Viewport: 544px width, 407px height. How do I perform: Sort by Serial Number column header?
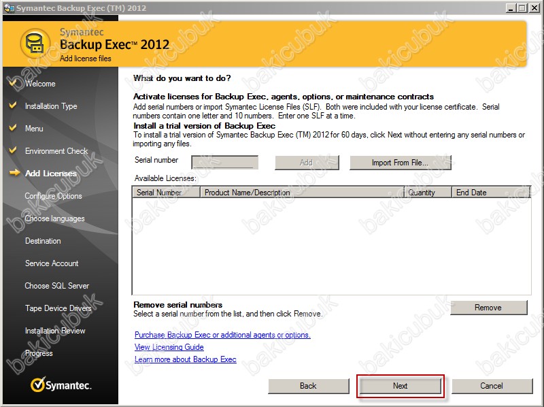(166, 193)
